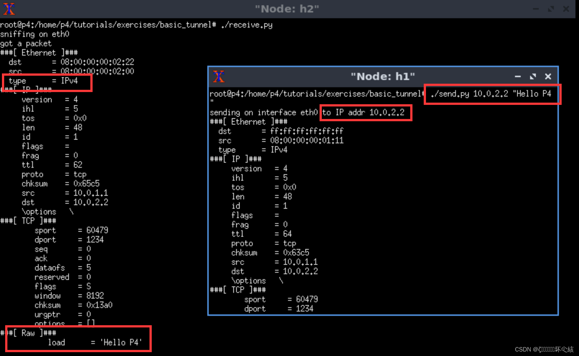579x356 pixels.
Task: Click "sending on interface eth0" in h1
Action: click(x=264, y=113)
